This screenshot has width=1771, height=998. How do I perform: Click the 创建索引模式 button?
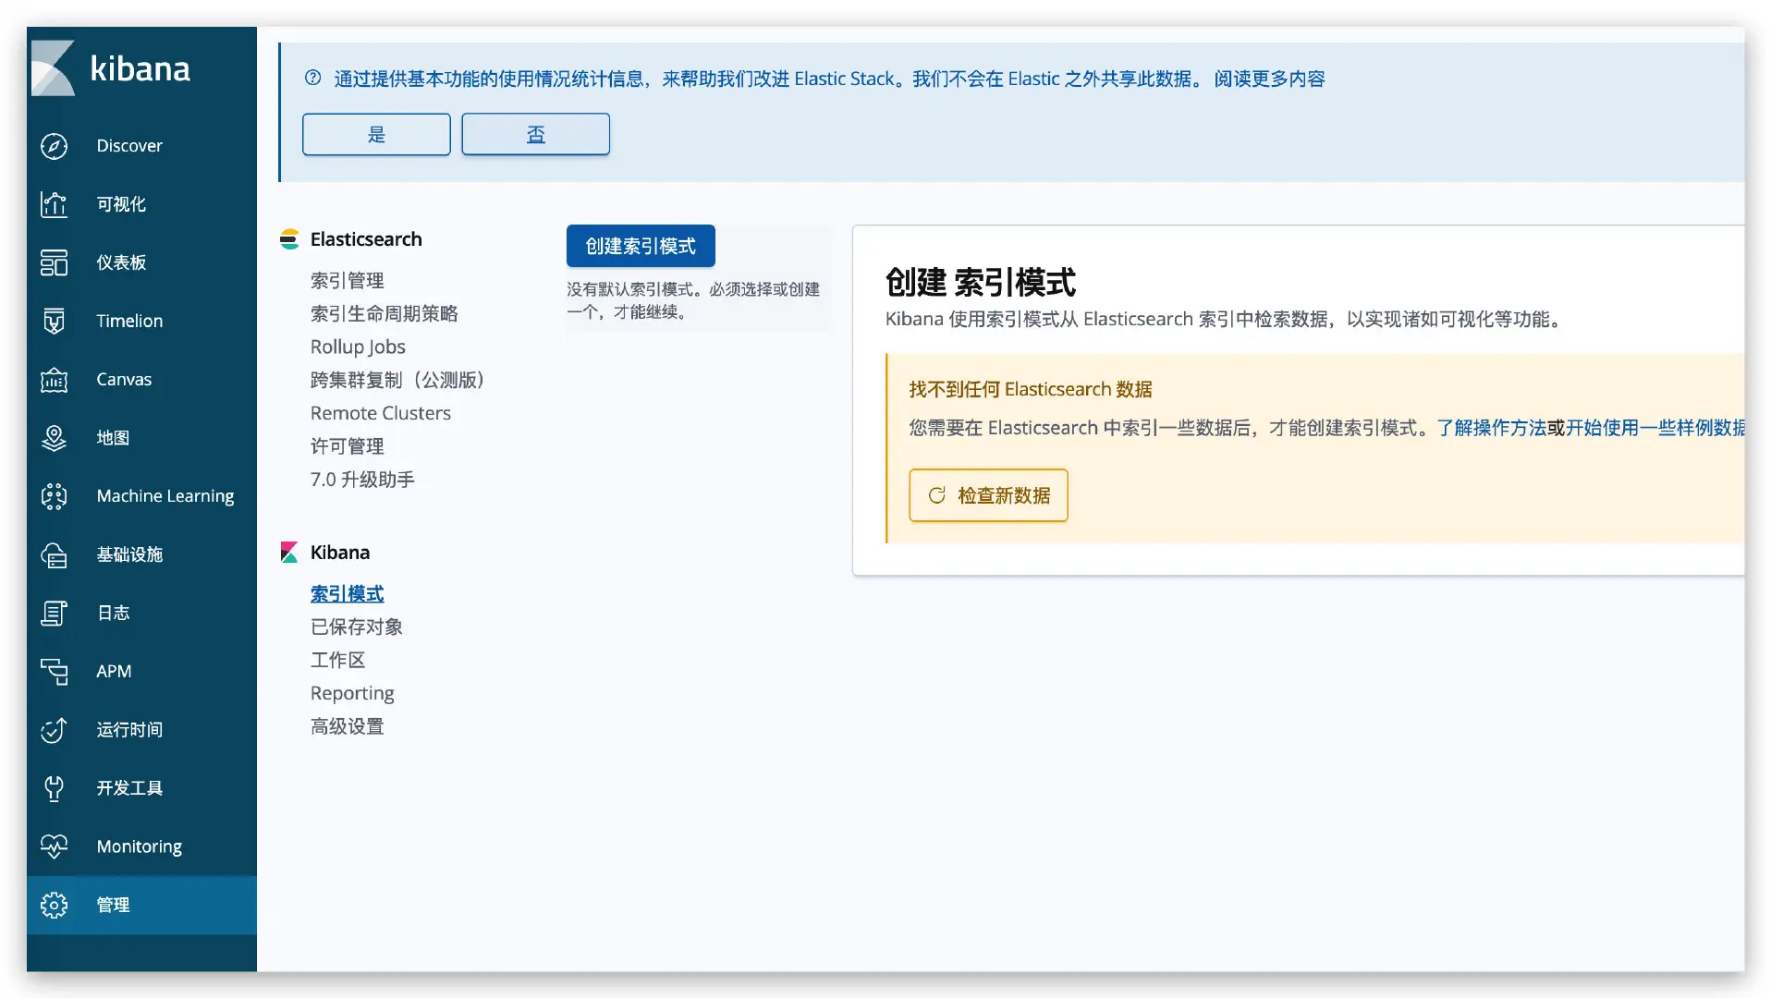(641, 246)
